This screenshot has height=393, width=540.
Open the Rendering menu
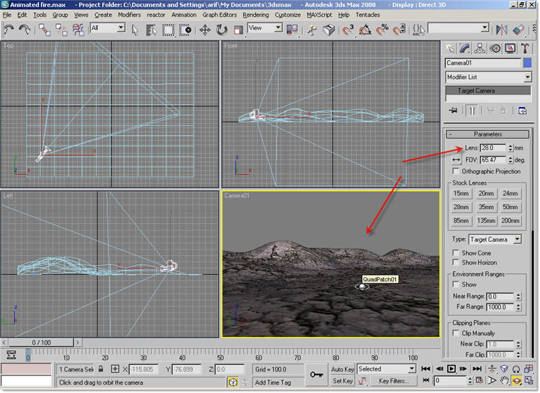(x=256, y=15)
